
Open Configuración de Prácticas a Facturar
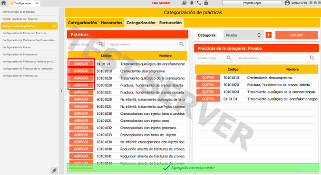point(29,62)
